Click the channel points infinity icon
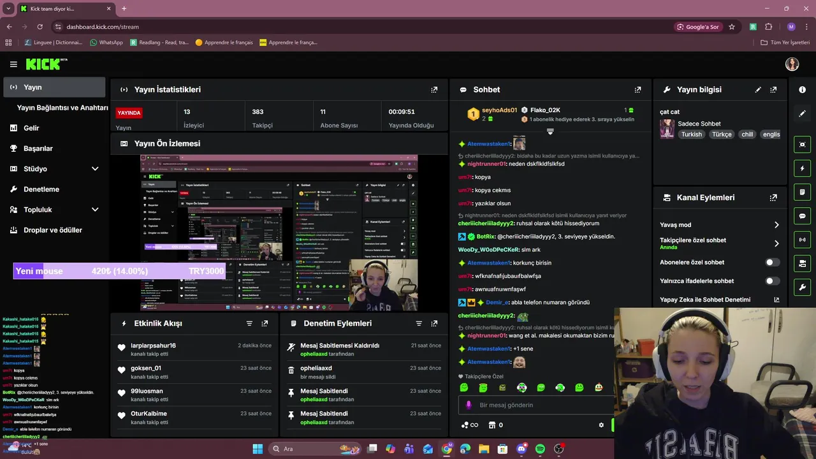The image size is (816, 459). (469, 425)
